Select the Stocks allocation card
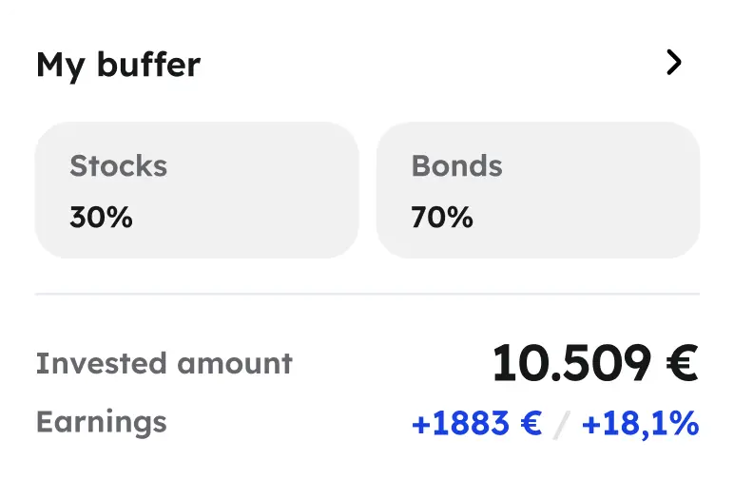Image resolution: width=734 pixels, height=479 pixels. point(197,190)
